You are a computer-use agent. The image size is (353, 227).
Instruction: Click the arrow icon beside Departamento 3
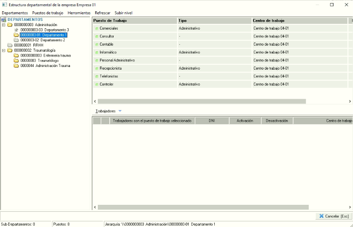(x=16, y=30)
